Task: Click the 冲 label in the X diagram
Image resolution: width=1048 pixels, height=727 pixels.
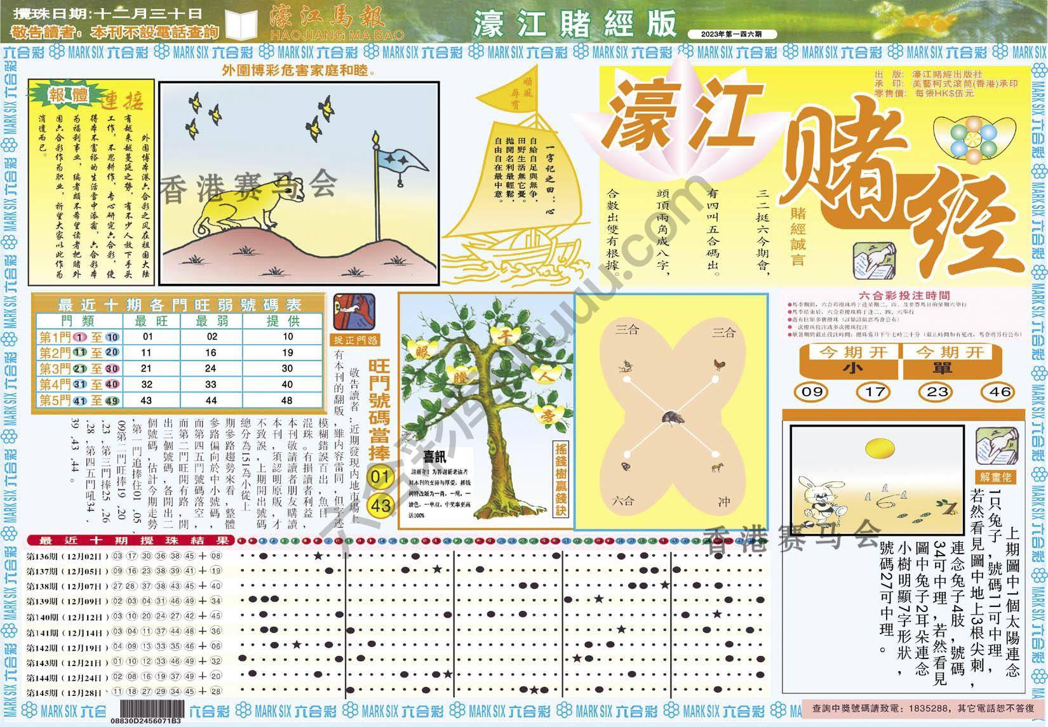Action: click(x=724, y=501)
